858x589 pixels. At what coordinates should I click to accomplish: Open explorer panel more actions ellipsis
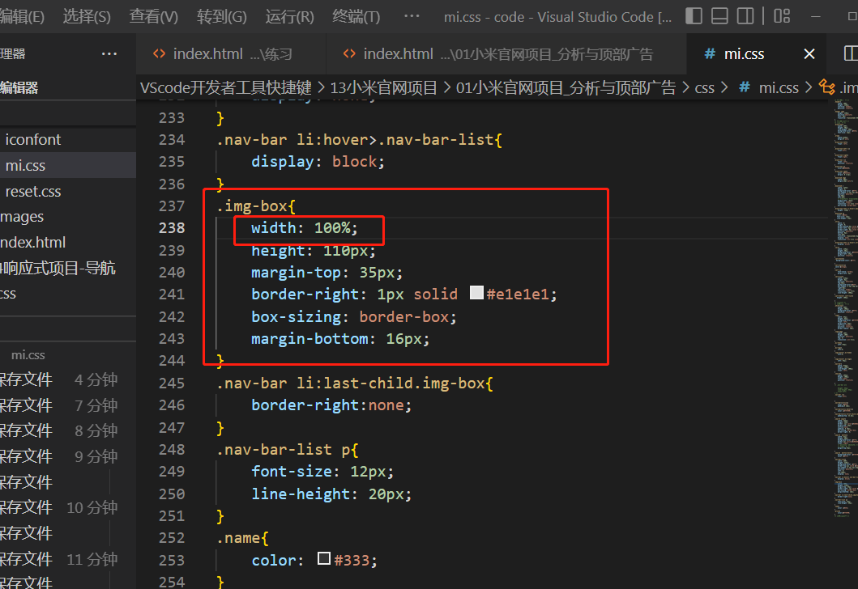[x=109, y=53]
